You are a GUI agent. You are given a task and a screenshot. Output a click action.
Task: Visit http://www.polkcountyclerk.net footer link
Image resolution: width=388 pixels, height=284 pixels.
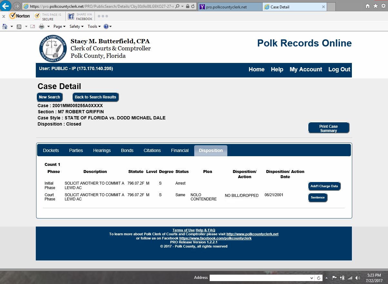[252, 234]
